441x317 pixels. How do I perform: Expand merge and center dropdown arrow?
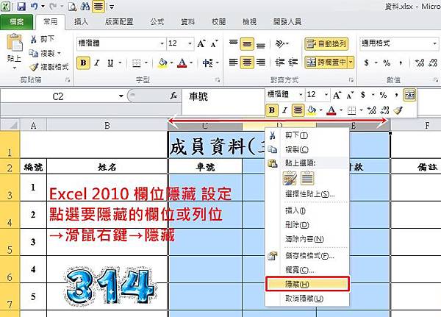click(351, 63)
